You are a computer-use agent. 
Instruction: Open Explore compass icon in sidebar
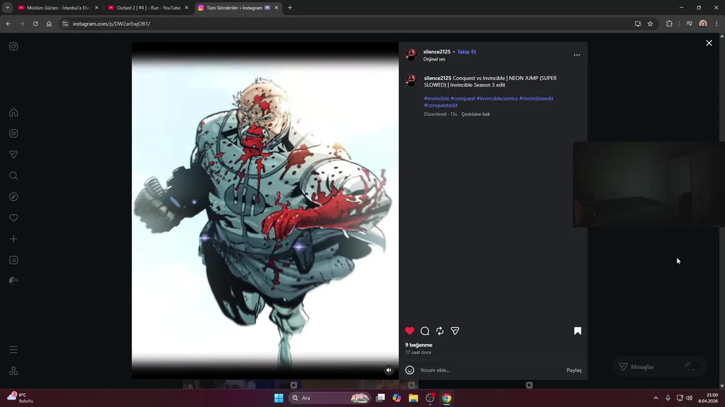(x=14, y=197)
